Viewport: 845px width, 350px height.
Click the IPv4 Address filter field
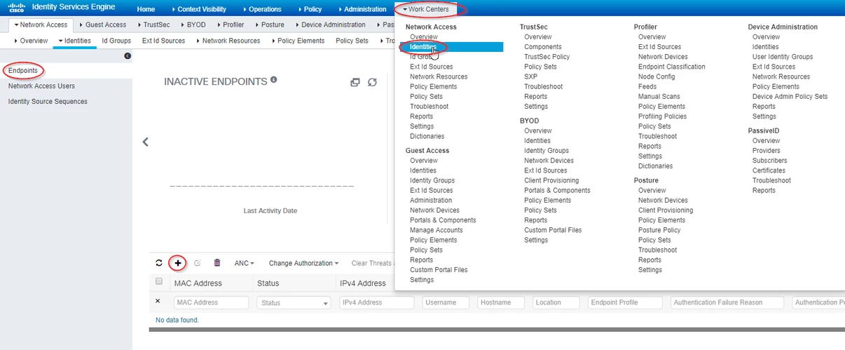(x=377, y=303)
